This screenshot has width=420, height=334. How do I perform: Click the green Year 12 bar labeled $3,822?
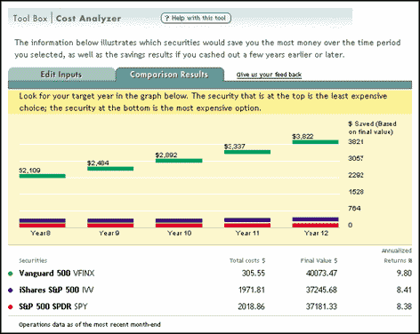click(x=315, y=142)
